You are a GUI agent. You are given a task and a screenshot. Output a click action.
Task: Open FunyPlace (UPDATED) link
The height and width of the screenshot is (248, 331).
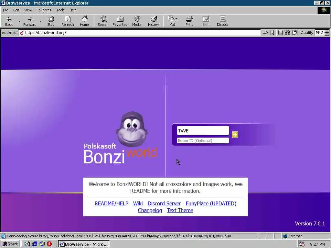tap(211, 203)
